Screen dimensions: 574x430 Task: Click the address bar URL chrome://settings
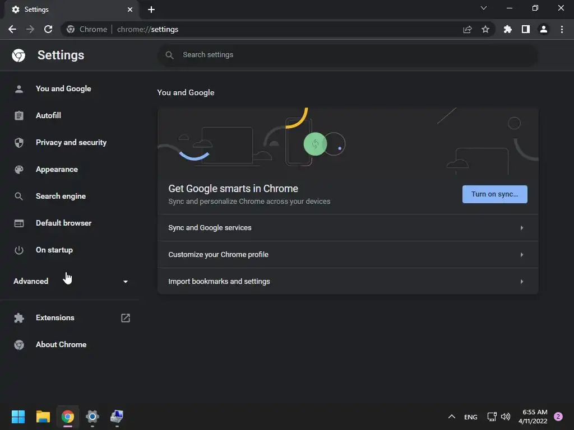coord(147,29)
